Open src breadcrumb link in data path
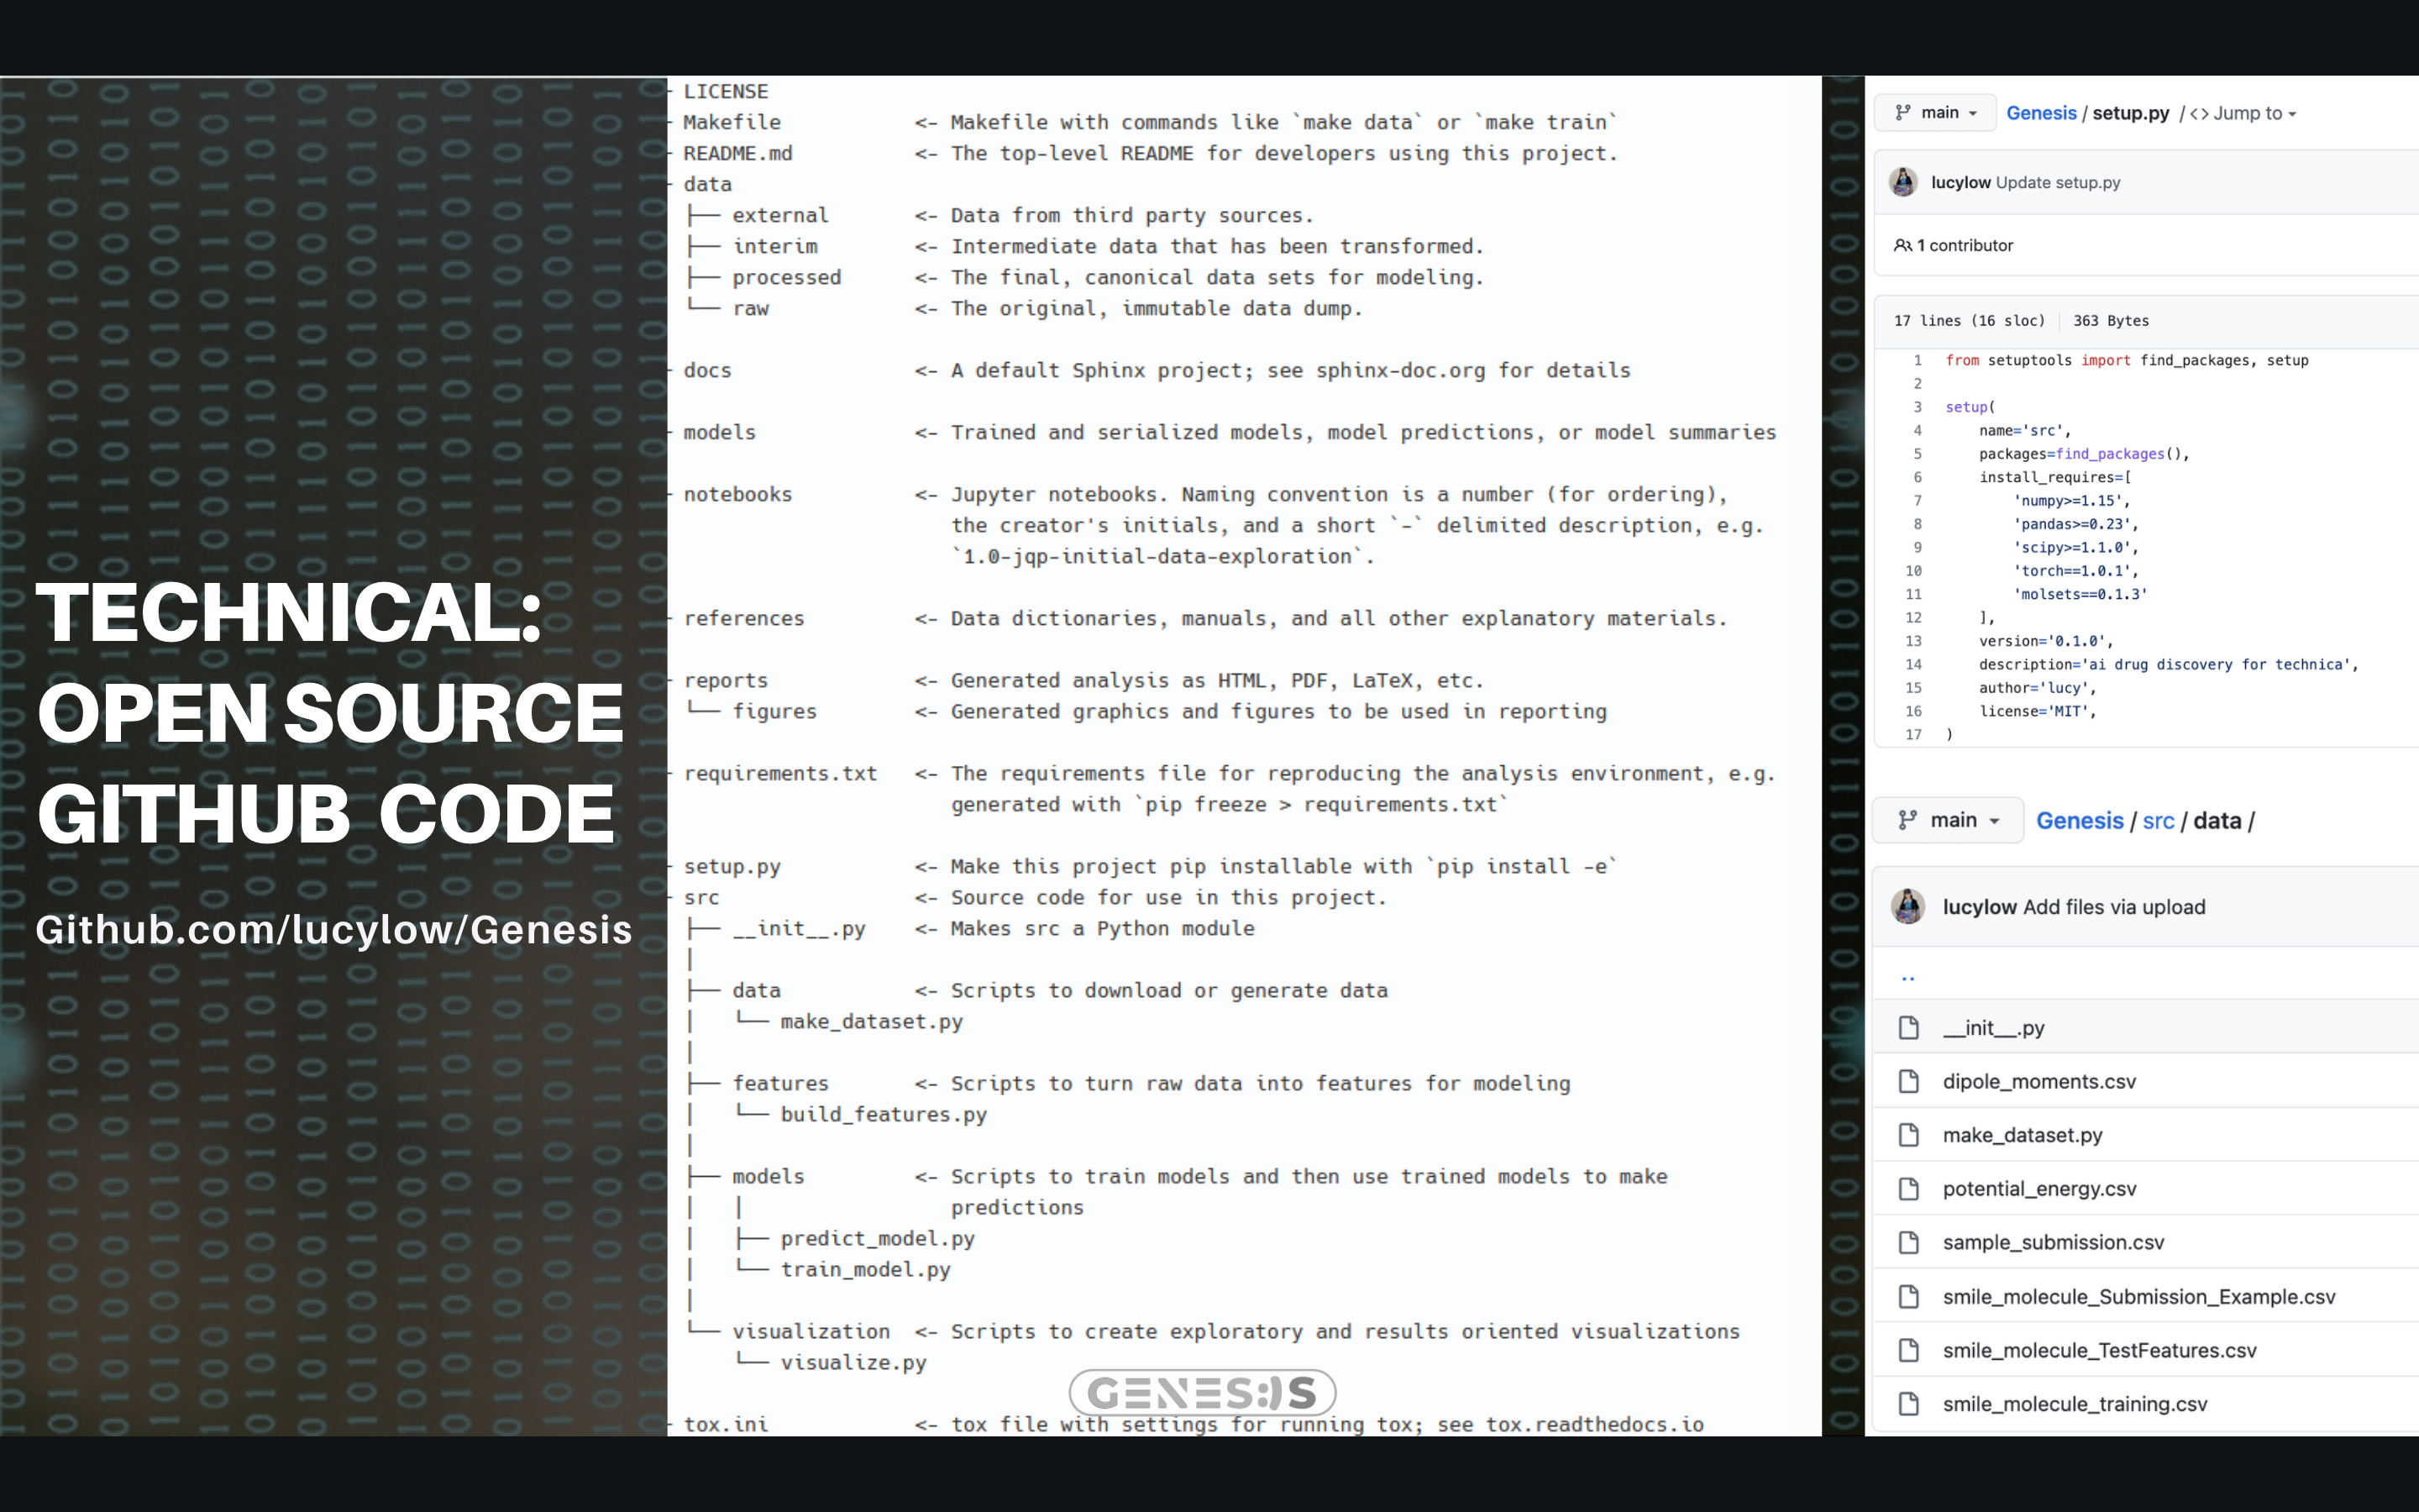 [x=2158, y=821]
